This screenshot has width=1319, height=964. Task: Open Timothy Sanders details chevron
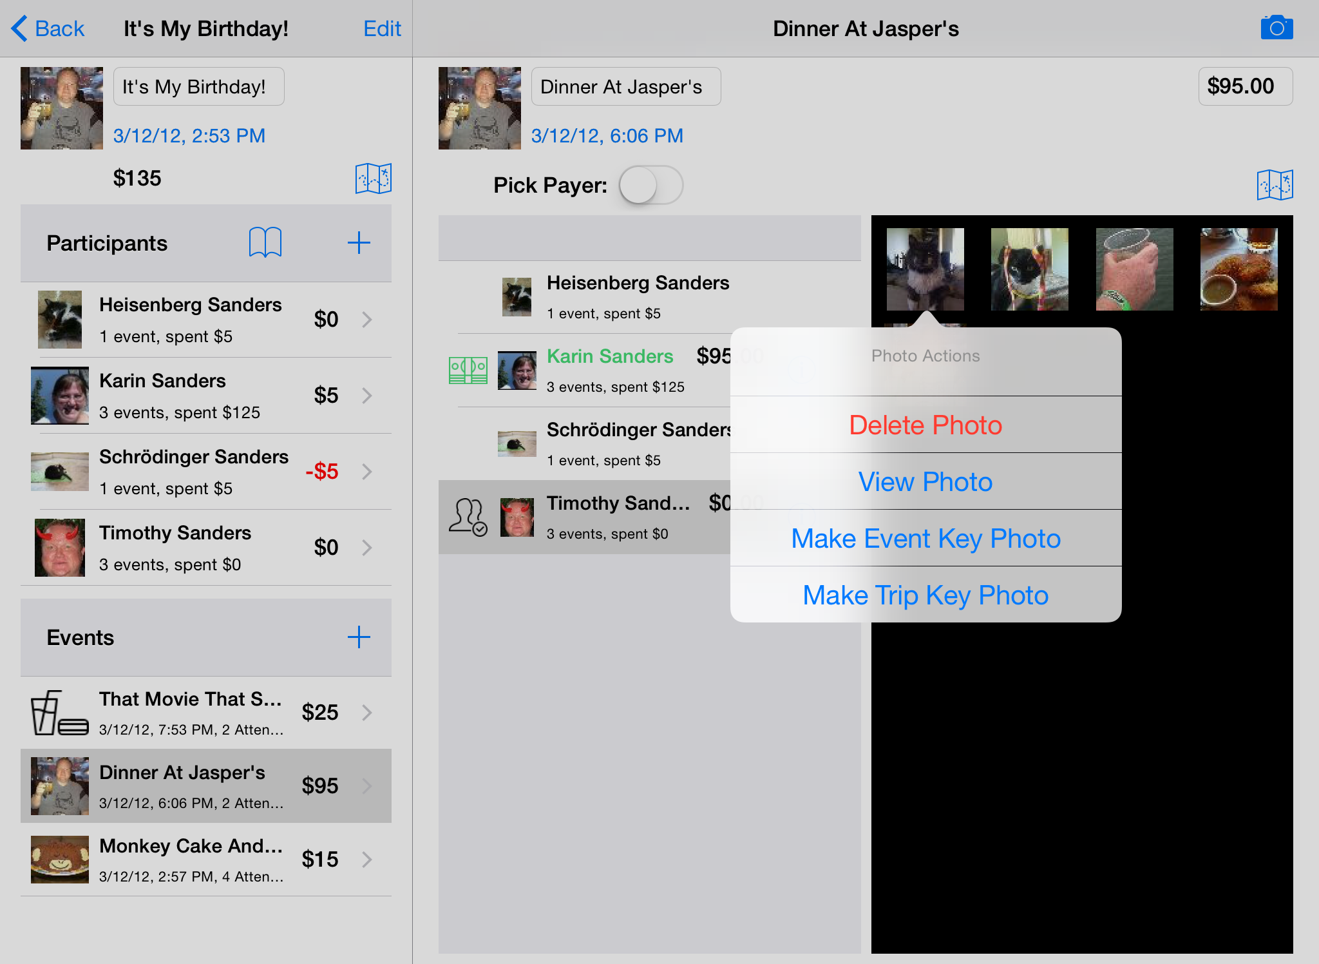tap(367, 548)
